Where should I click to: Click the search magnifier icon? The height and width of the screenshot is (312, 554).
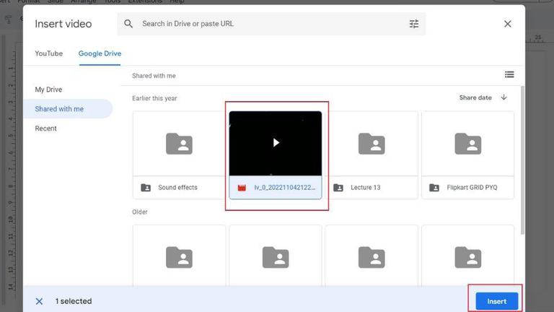[x=128, y=24]
